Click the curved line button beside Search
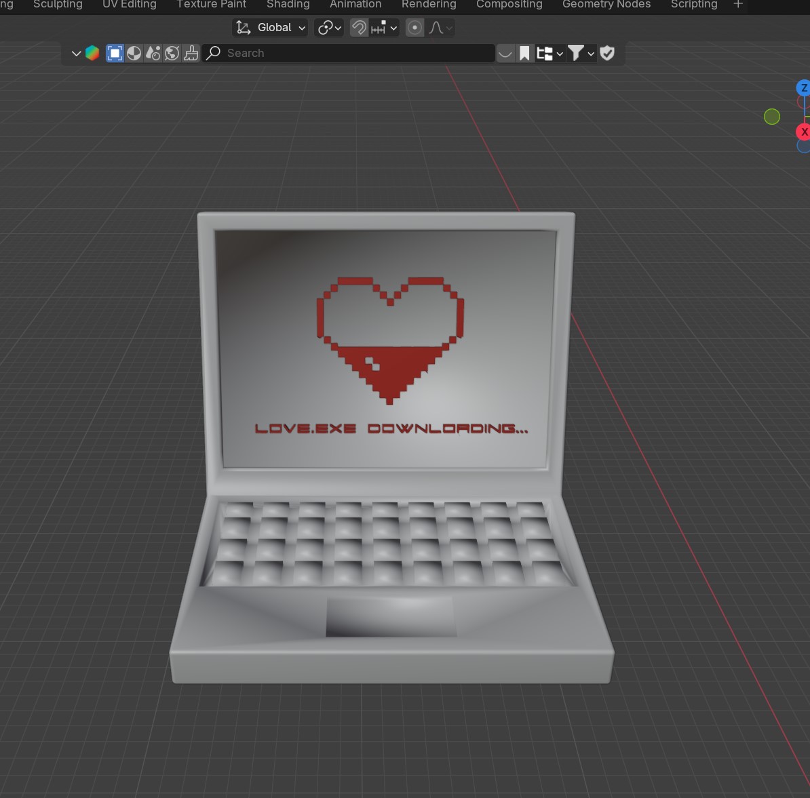 point(505,53)
